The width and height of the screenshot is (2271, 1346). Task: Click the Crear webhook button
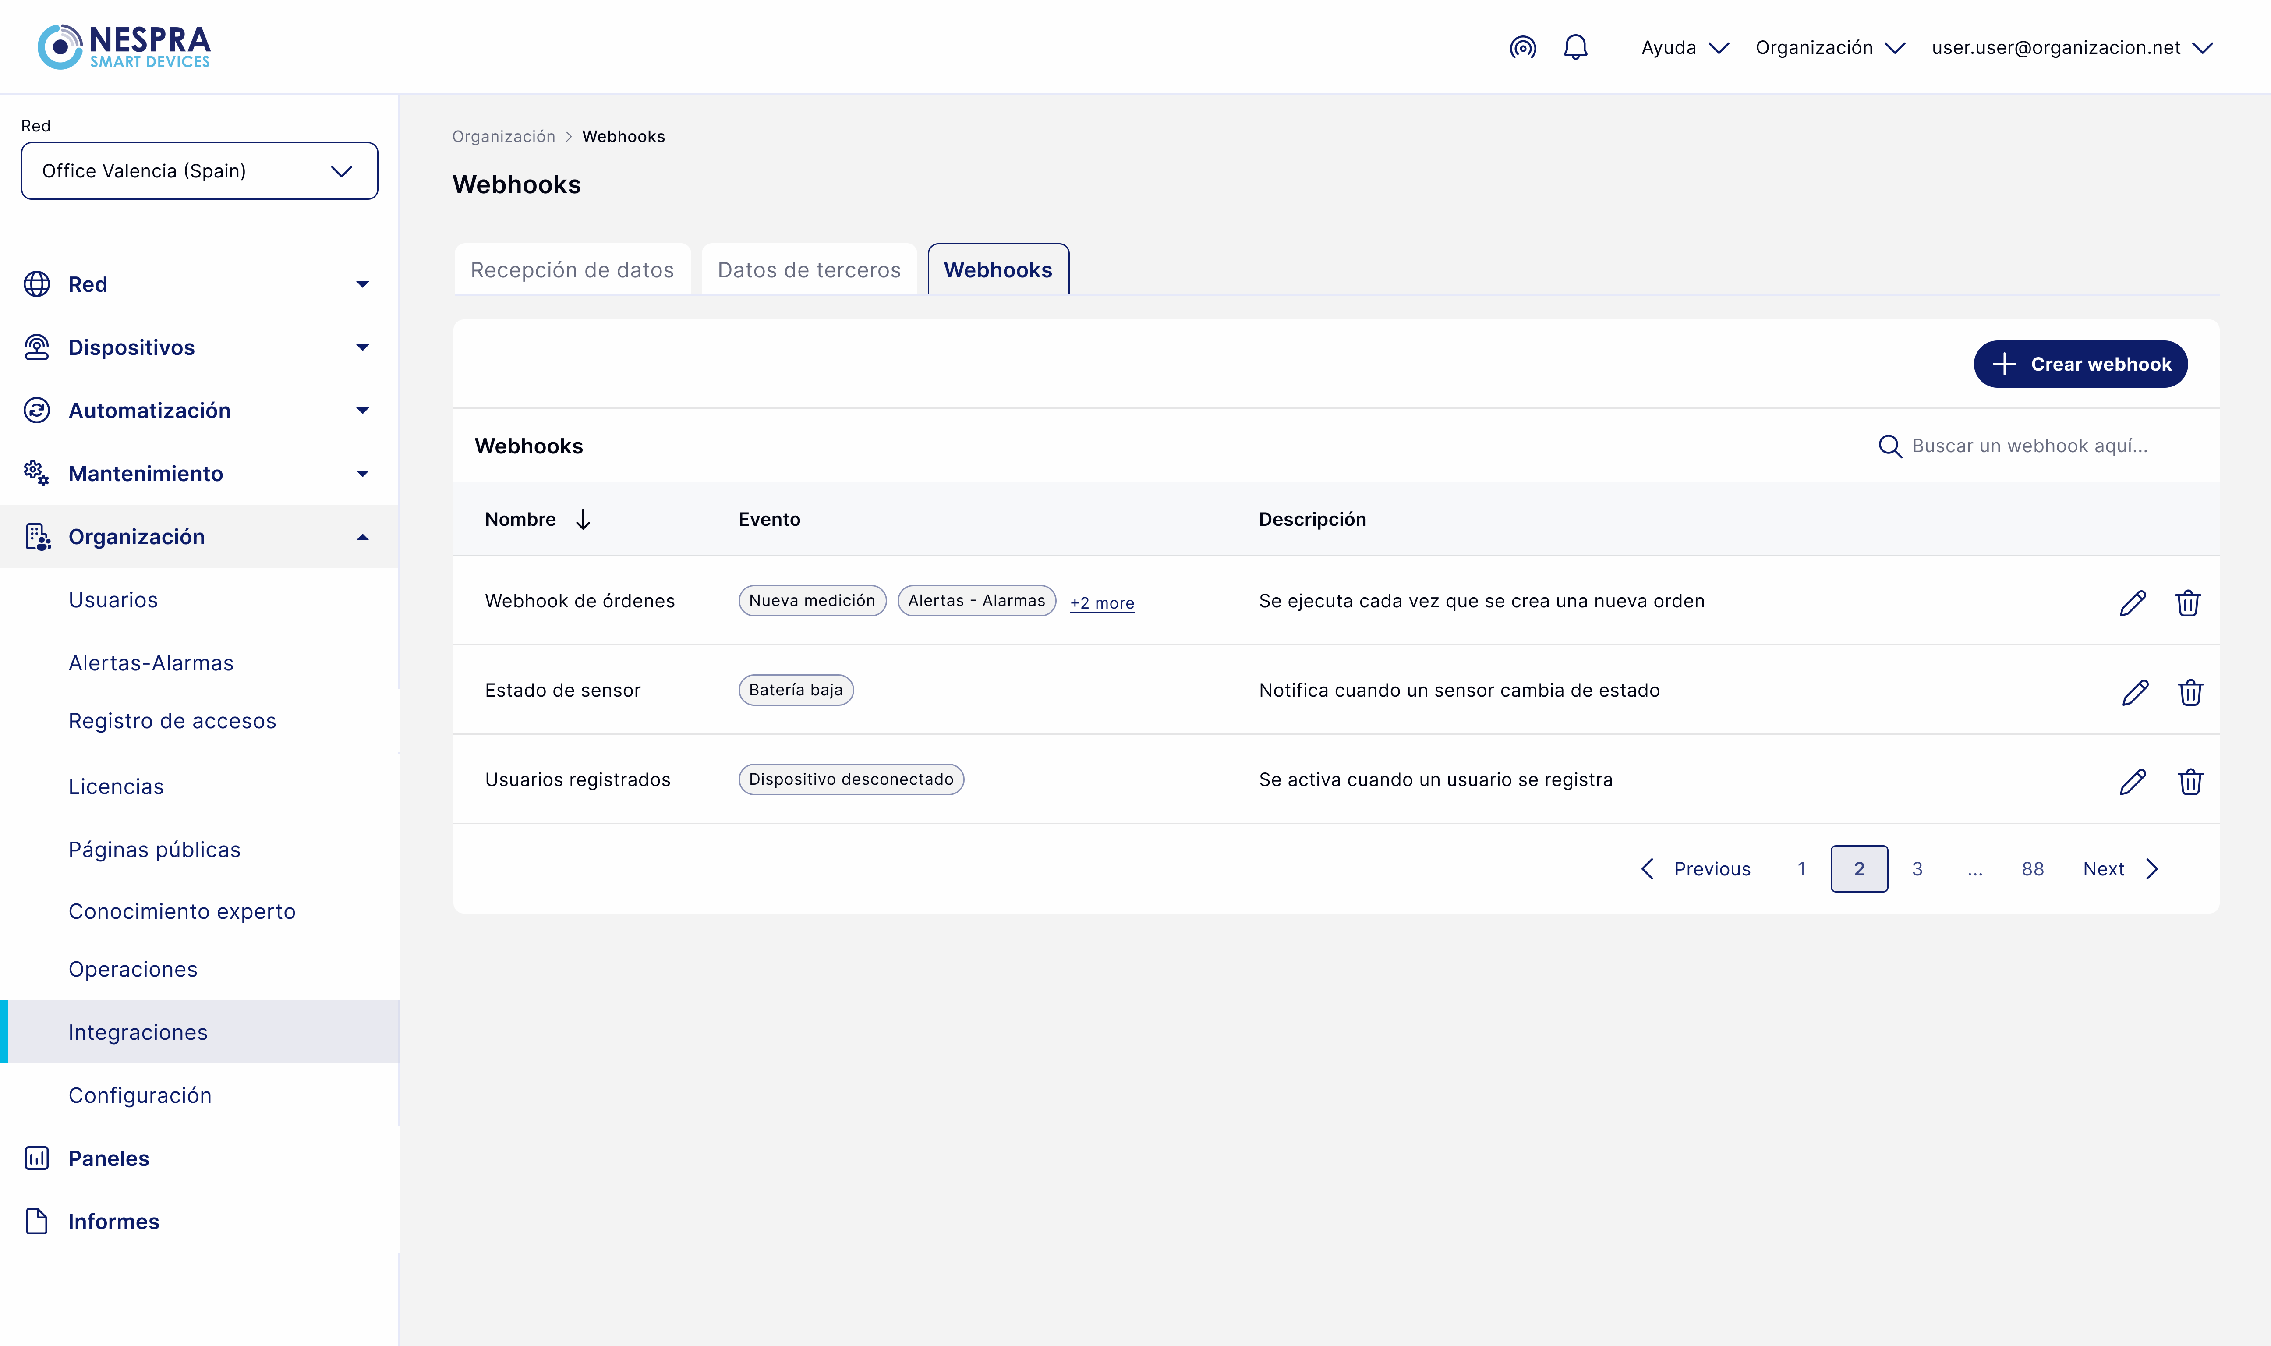[x=2080, y=364]
